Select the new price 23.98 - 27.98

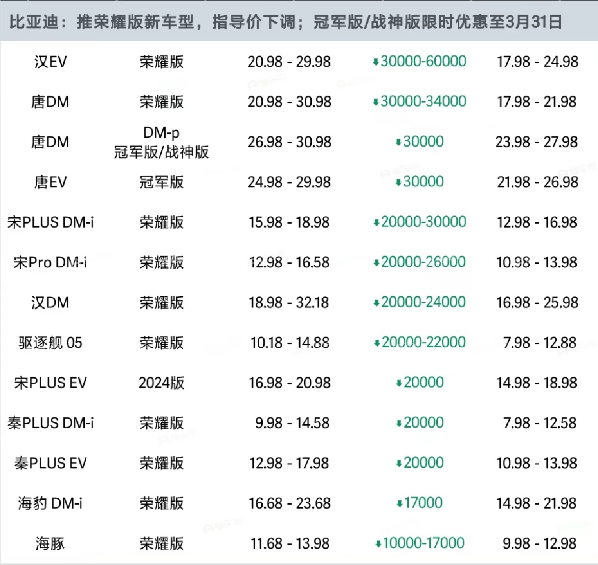click(537, 142)
